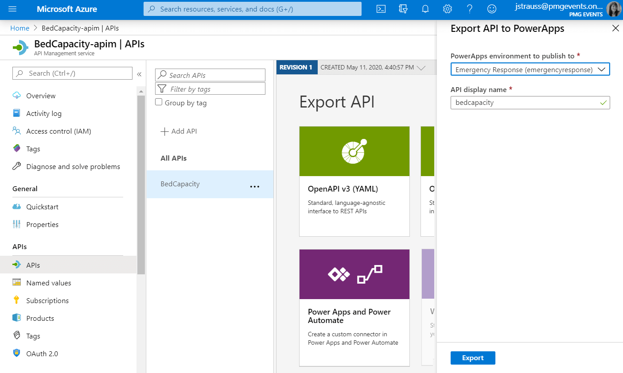Go to Home via breadcrumb link
The image size is (623, 373).
point(19,28)
